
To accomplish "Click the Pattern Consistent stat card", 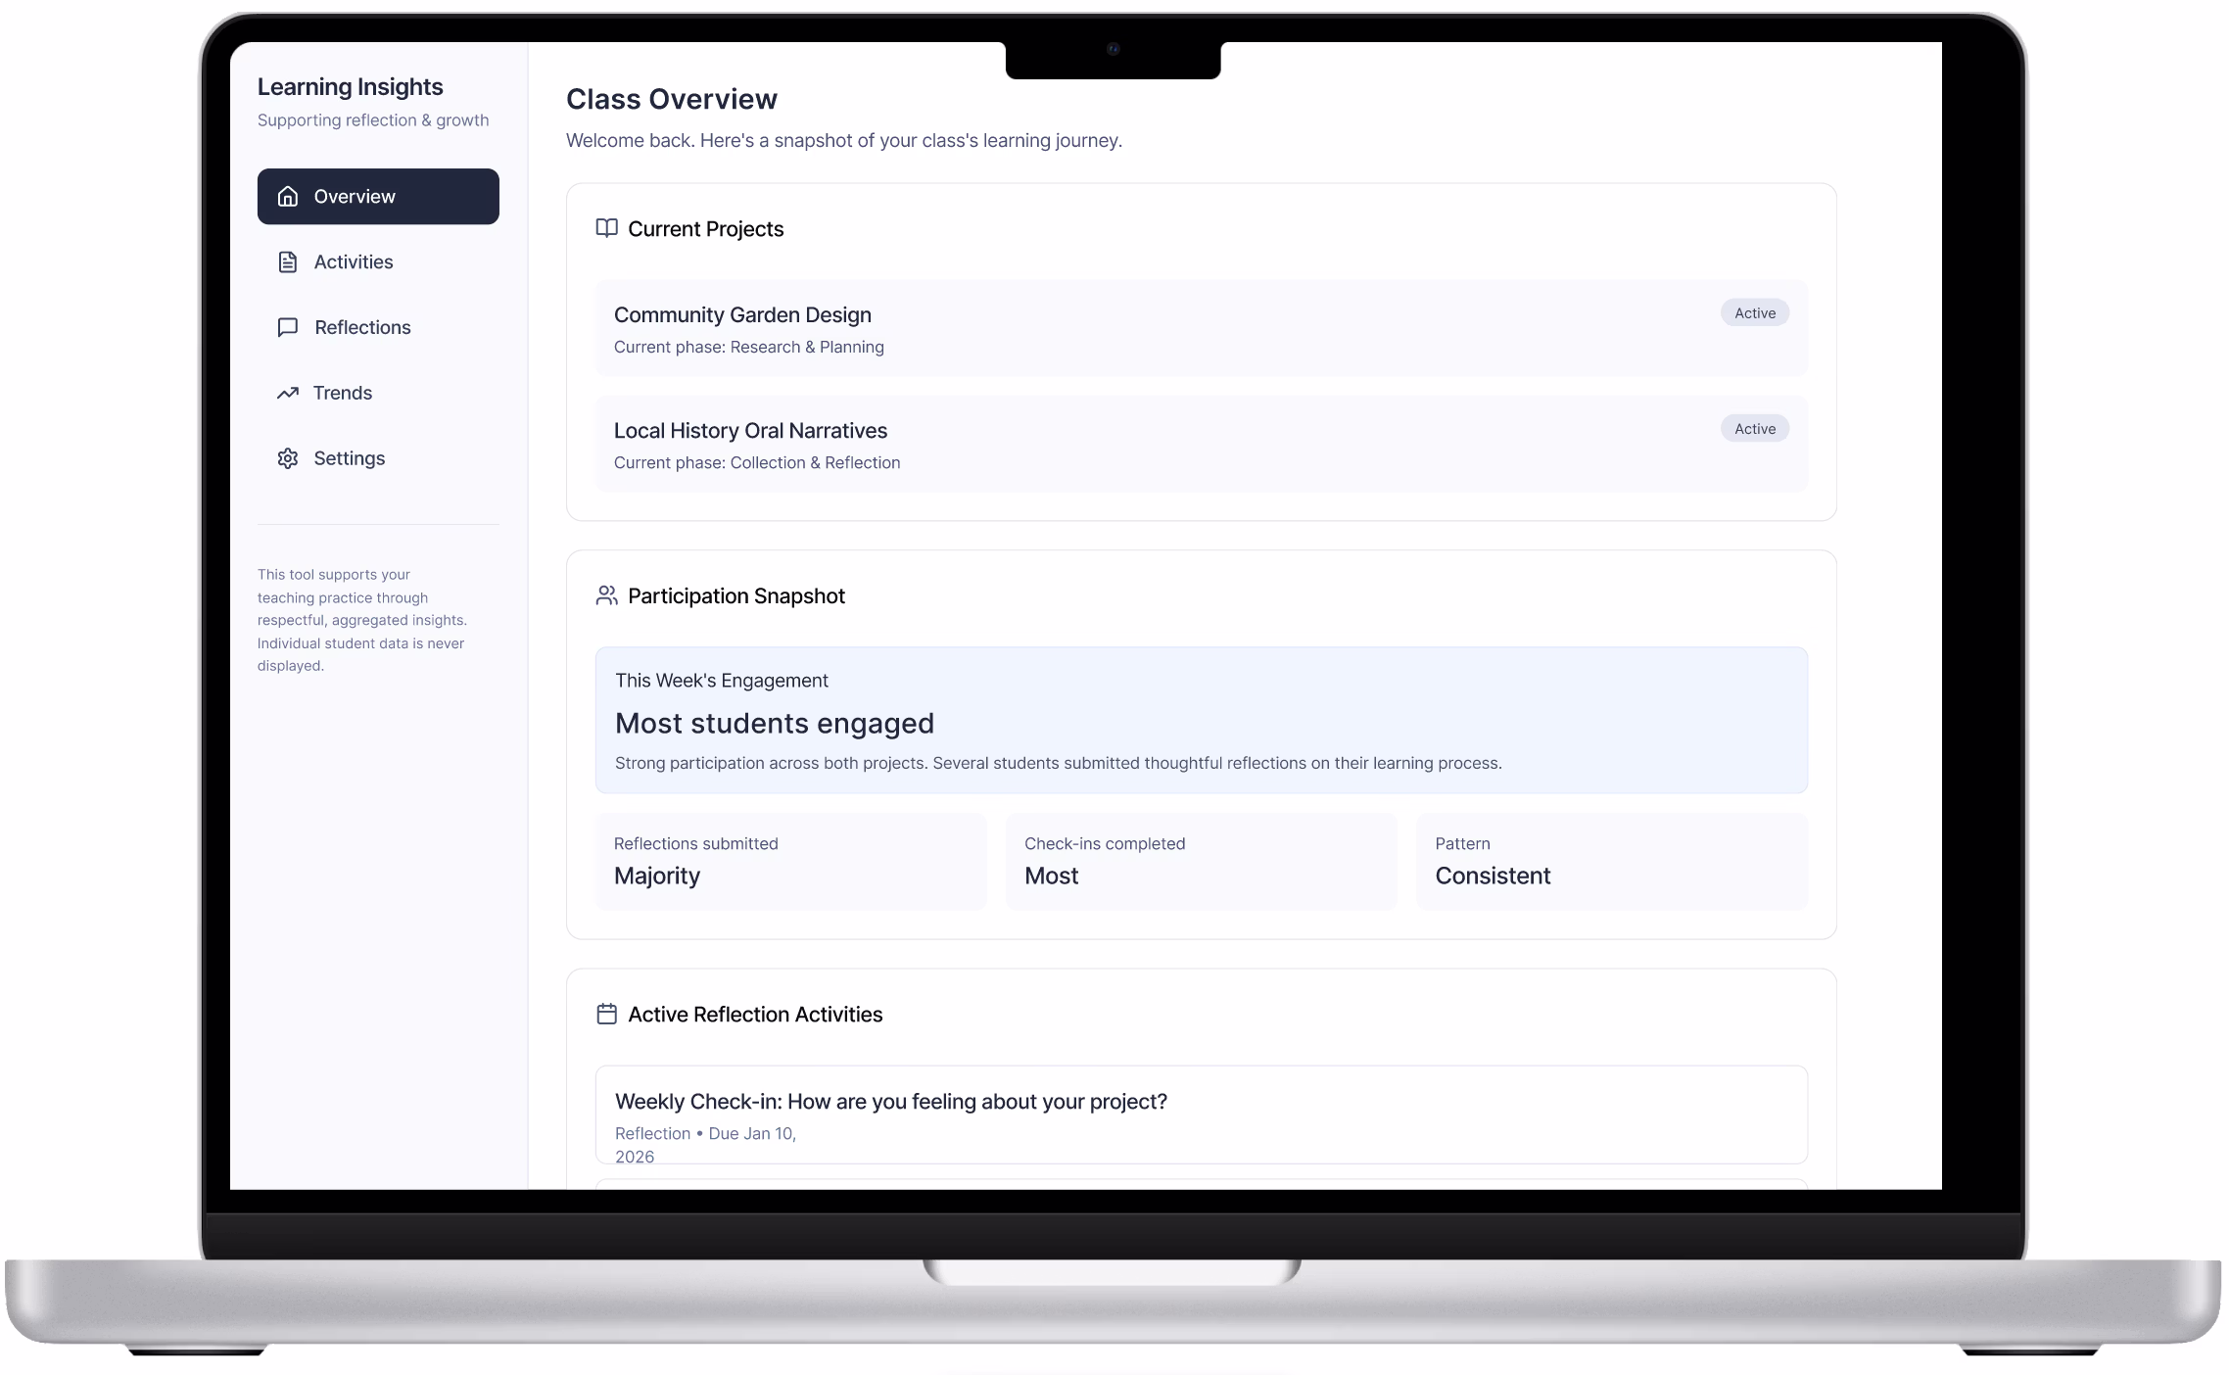I will (1611, 861).
